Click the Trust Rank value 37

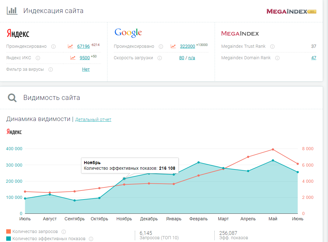[314, 46]
